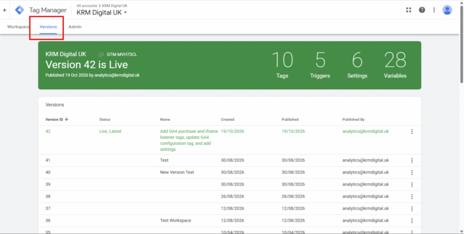
Task: Click the All accounts breadcrumb link
Action: [87, 5]
